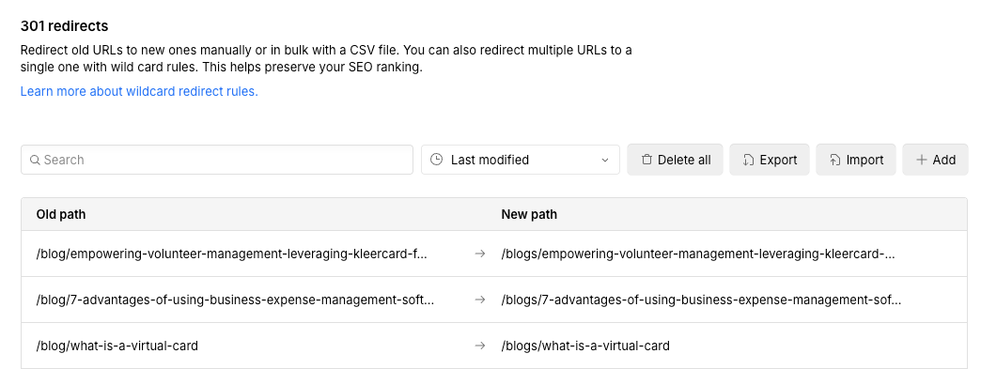981x369 pixels.
Task: Focus the Search redirects field
Action: [217, 160]
